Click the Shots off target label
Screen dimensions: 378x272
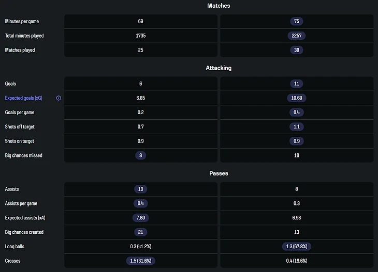[21, 126]
